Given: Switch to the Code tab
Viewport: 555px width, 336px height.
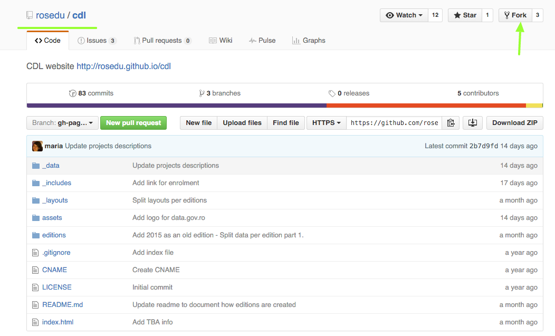Looking at the screenshot, I should [x=48, y=41].
